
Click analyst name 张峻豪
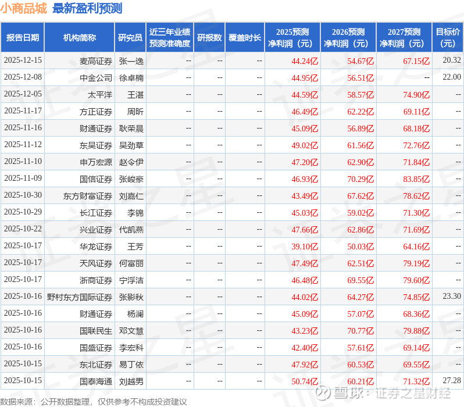(131, 180)
